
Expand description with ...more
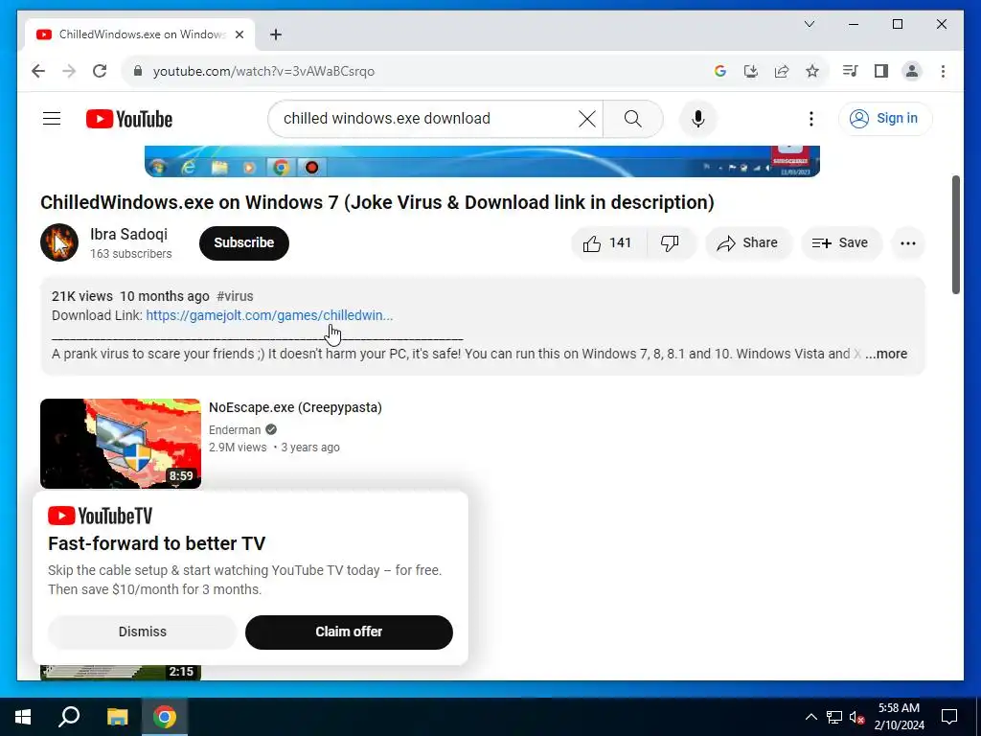pyautogui.click(x=886, y=354)
